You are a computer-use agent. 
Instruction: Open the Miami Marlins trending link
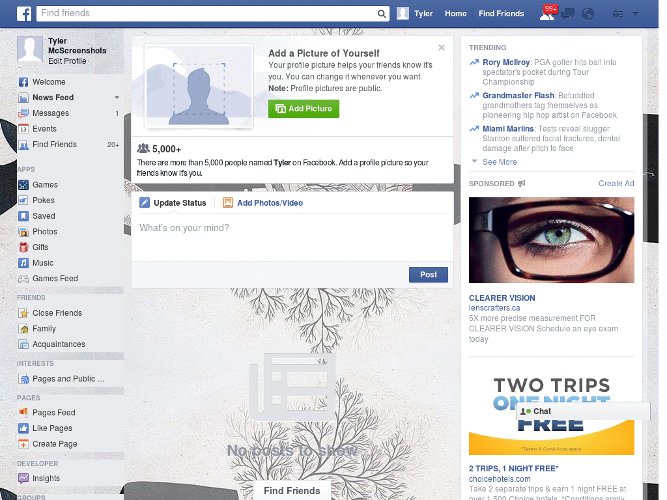click(x=508, y=128)
